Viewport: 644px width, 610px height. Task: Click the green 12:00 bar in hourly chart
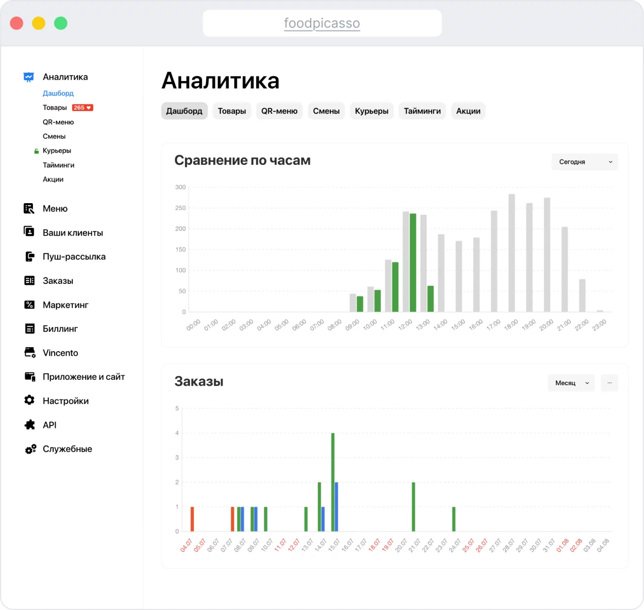413,263
